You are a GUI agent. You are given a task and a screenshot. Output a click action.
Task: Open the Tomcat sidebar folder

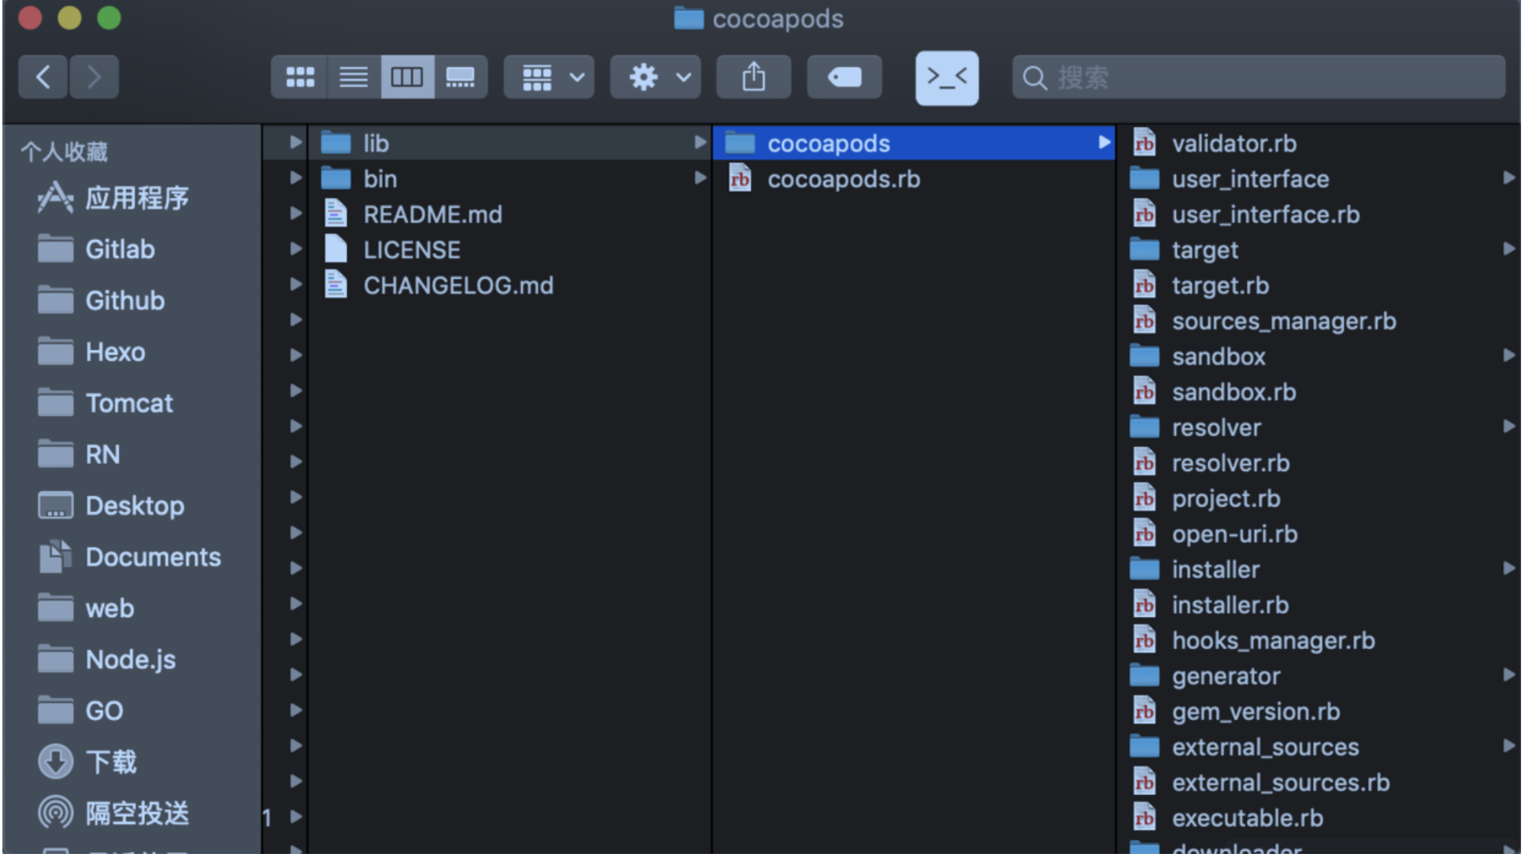(128, 403)
